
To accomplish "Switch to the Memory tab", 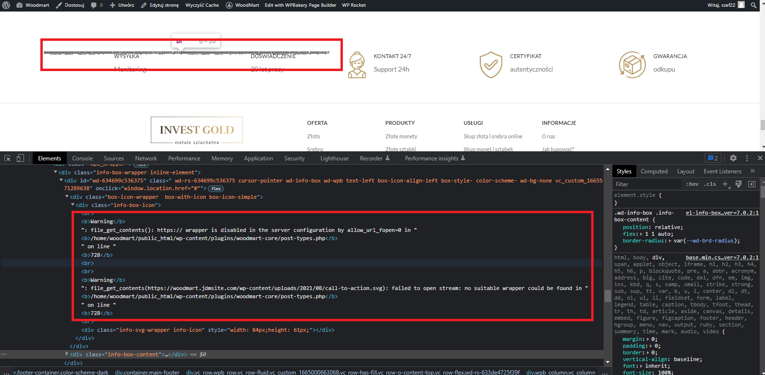I will [x=222, y=158].
